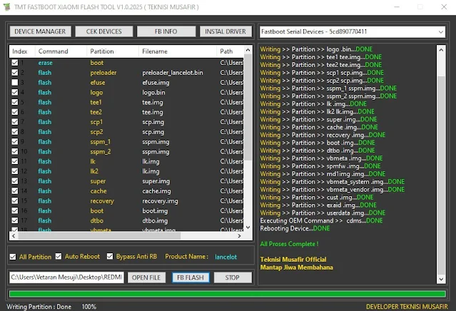Click the Command column header
This screenshot has height=311, width=456.
click(61, 51)
